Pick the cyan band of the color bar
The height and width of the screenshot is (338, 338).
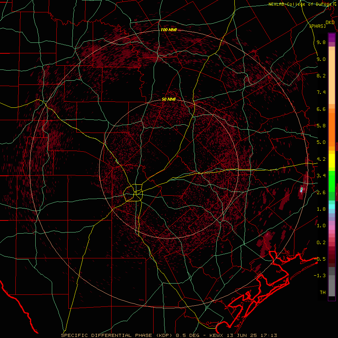332,207
